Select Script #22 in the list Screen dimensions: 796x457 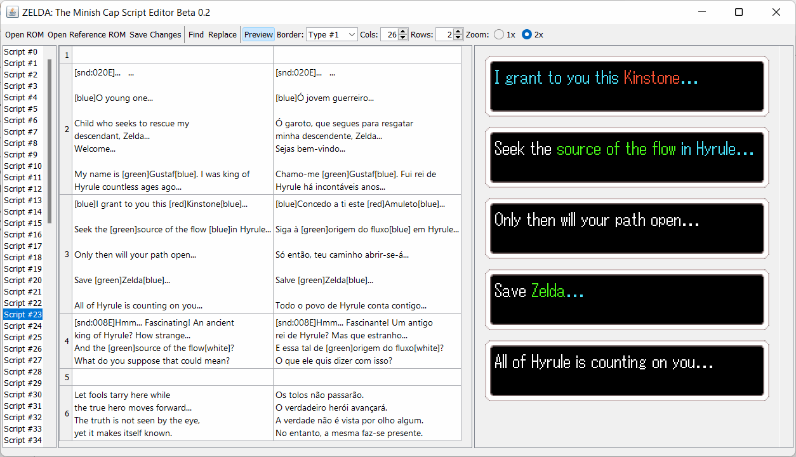[23, 303]
